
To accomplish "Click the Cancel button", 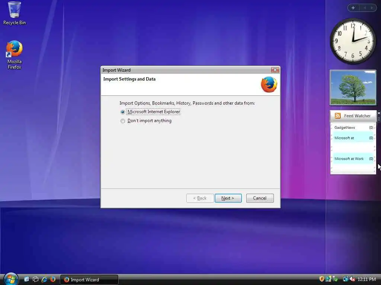I will 260,198.
